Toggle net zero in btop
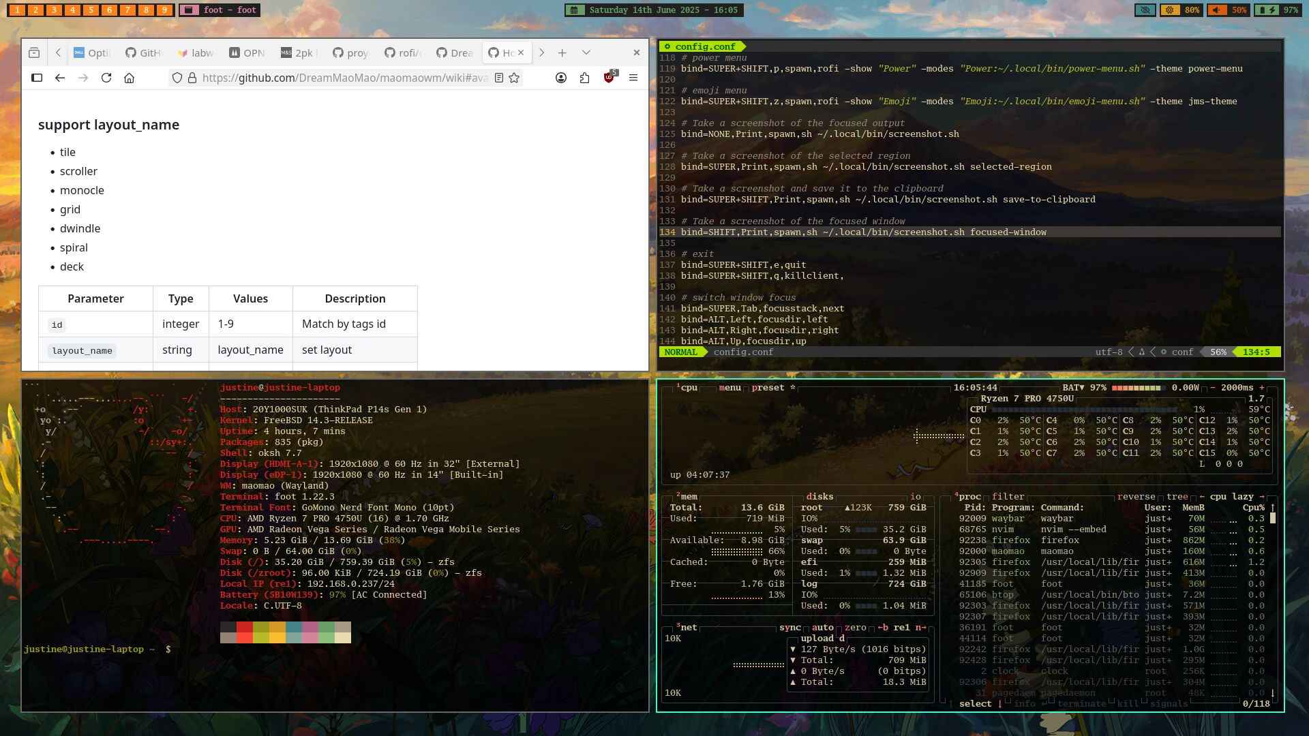1309x736 pixels. tap(855, 628)
